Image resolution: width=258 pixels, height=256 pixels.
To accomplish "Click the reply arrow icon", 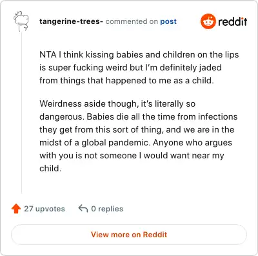I will point(83,209).
